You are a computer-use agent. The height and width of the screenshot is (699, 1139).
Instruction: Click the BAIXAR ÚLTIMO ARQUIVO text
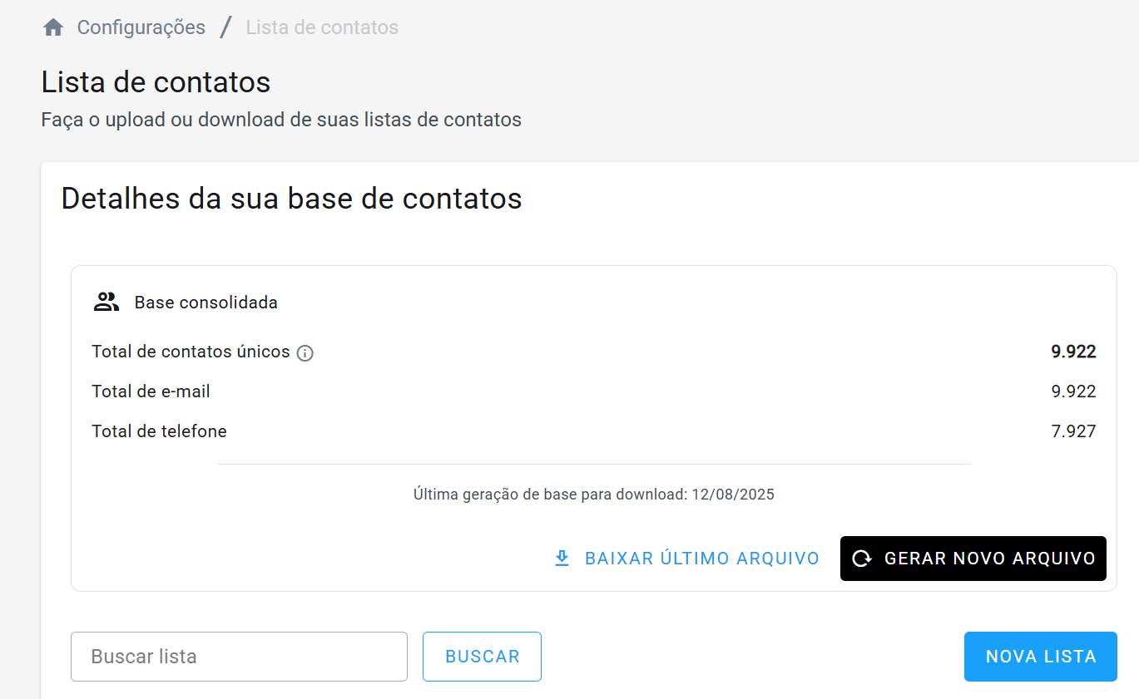(x=702, y=559)
